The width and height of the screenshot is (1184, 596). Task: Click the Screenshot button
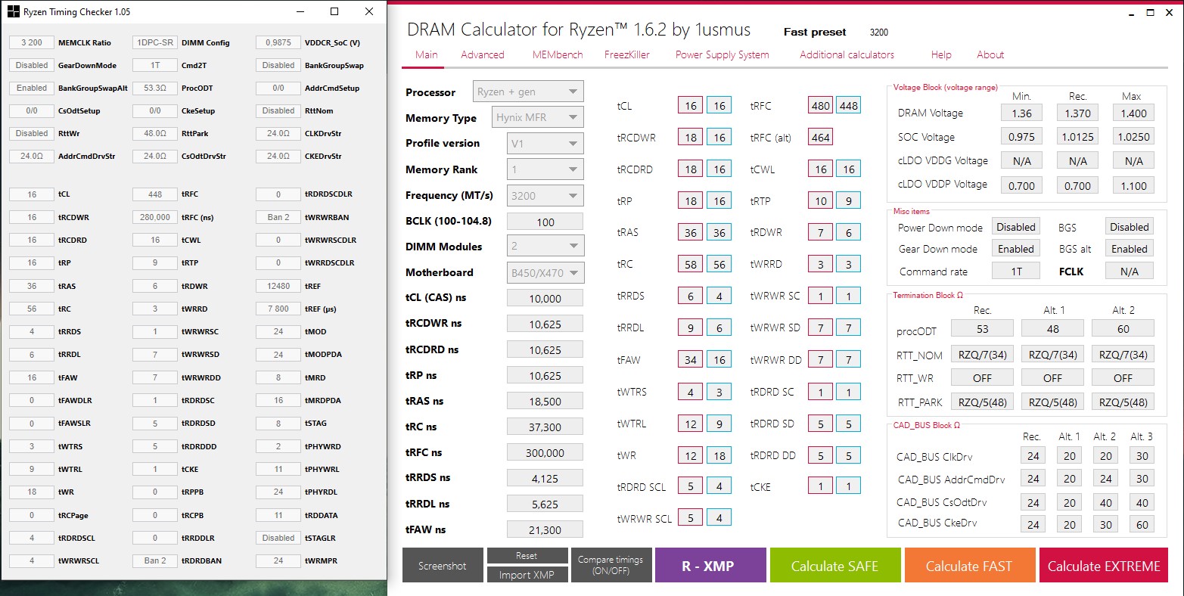(443, 566)
